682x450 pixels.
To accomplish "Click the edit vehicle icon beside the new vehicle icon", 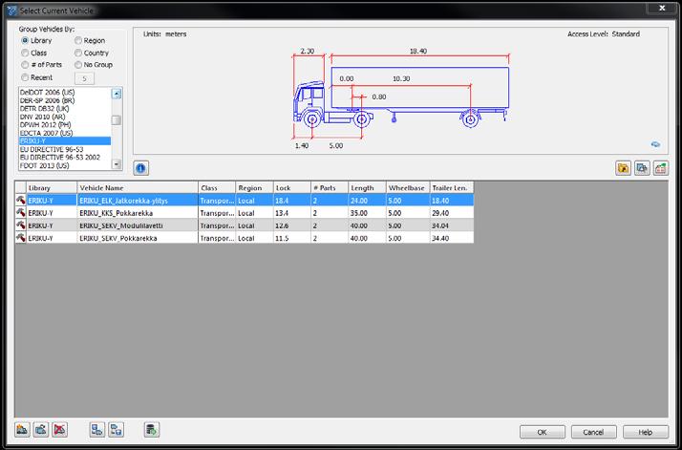I will point(41,430).
